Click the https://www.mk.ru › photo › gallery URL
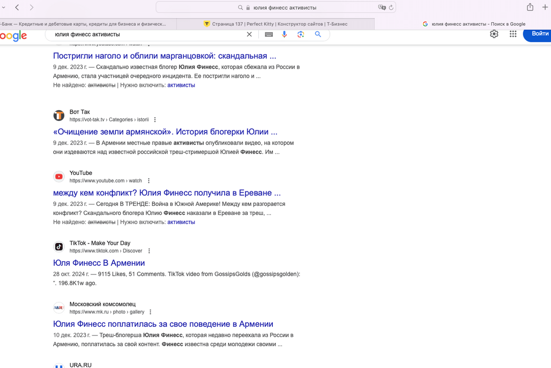This screenshot has width=551, height=368. coord(107,312)
